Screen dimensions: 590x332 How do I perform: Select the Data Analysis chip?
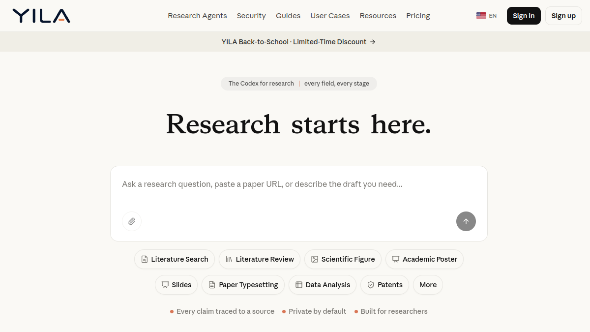(x=323, y=285)
